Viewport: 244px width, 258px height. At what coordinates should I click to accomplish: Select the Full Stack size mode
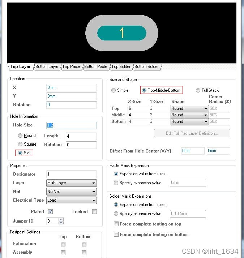click(x=198, y=90)
